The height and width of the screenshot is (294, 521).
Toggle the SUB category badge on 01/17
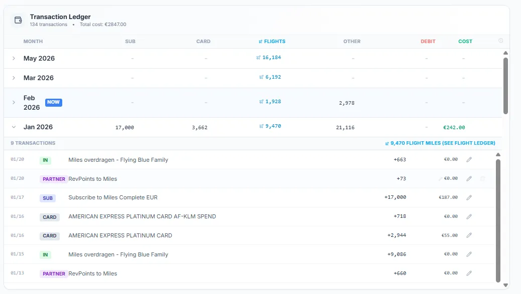(48, 197)
